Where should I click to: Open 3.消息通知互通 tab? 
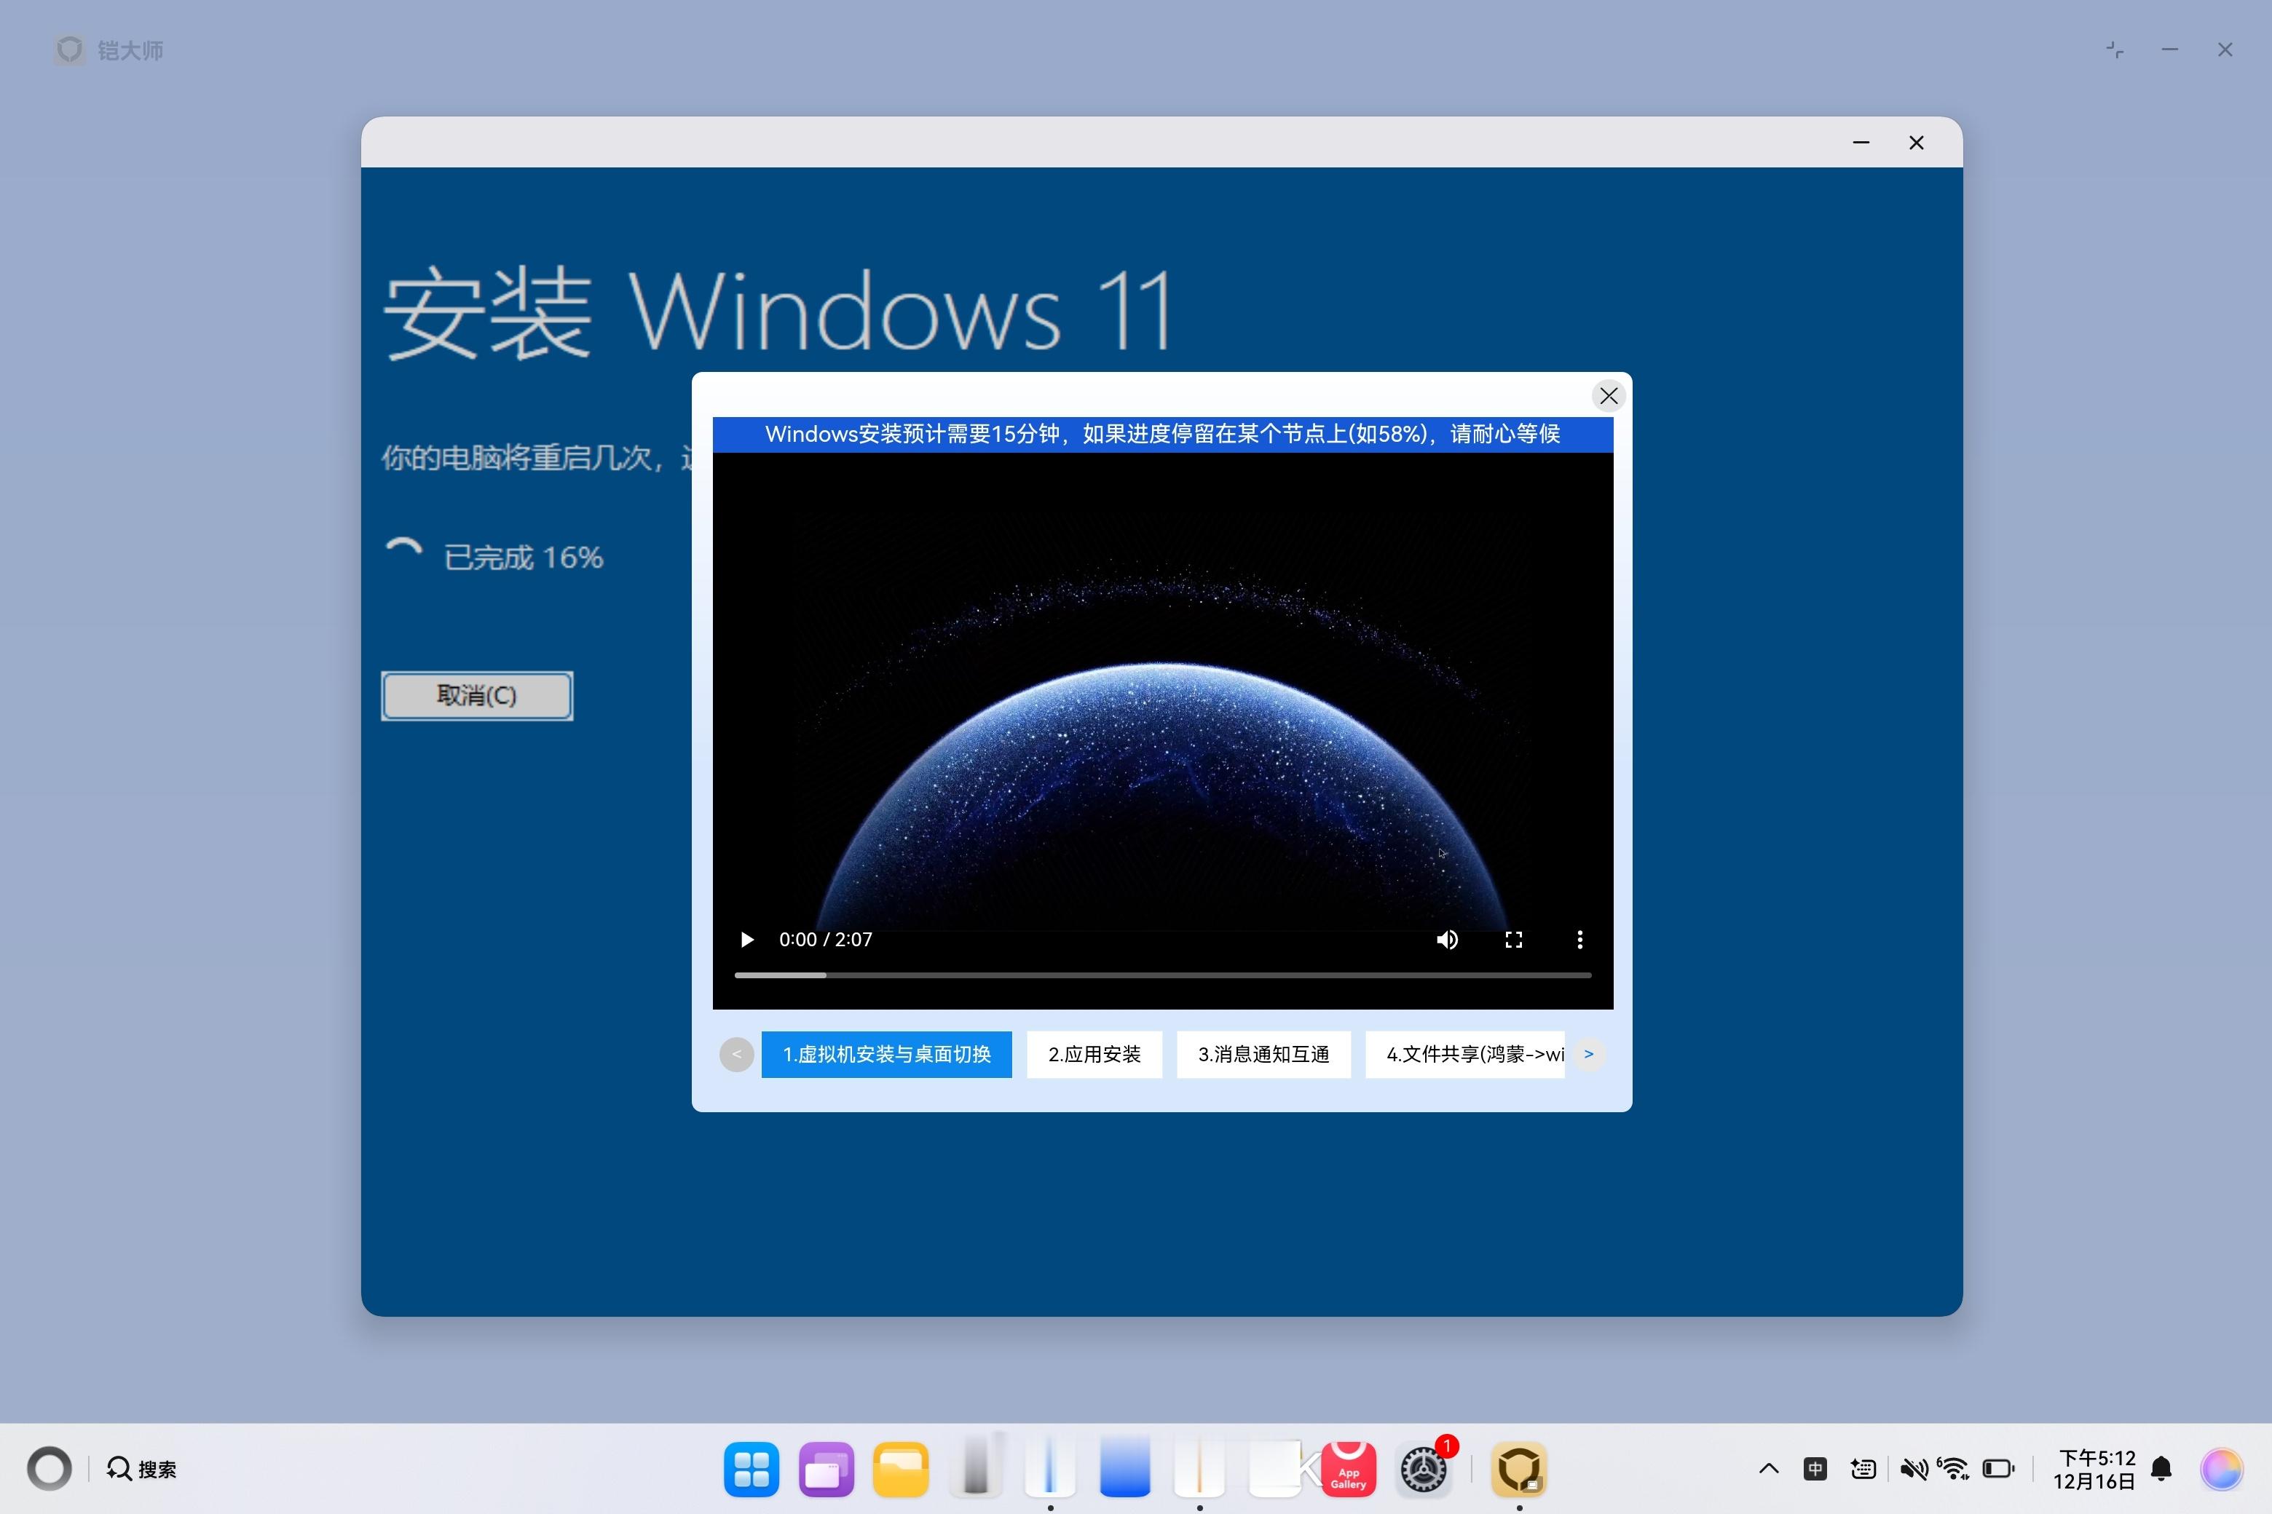1263,1055
